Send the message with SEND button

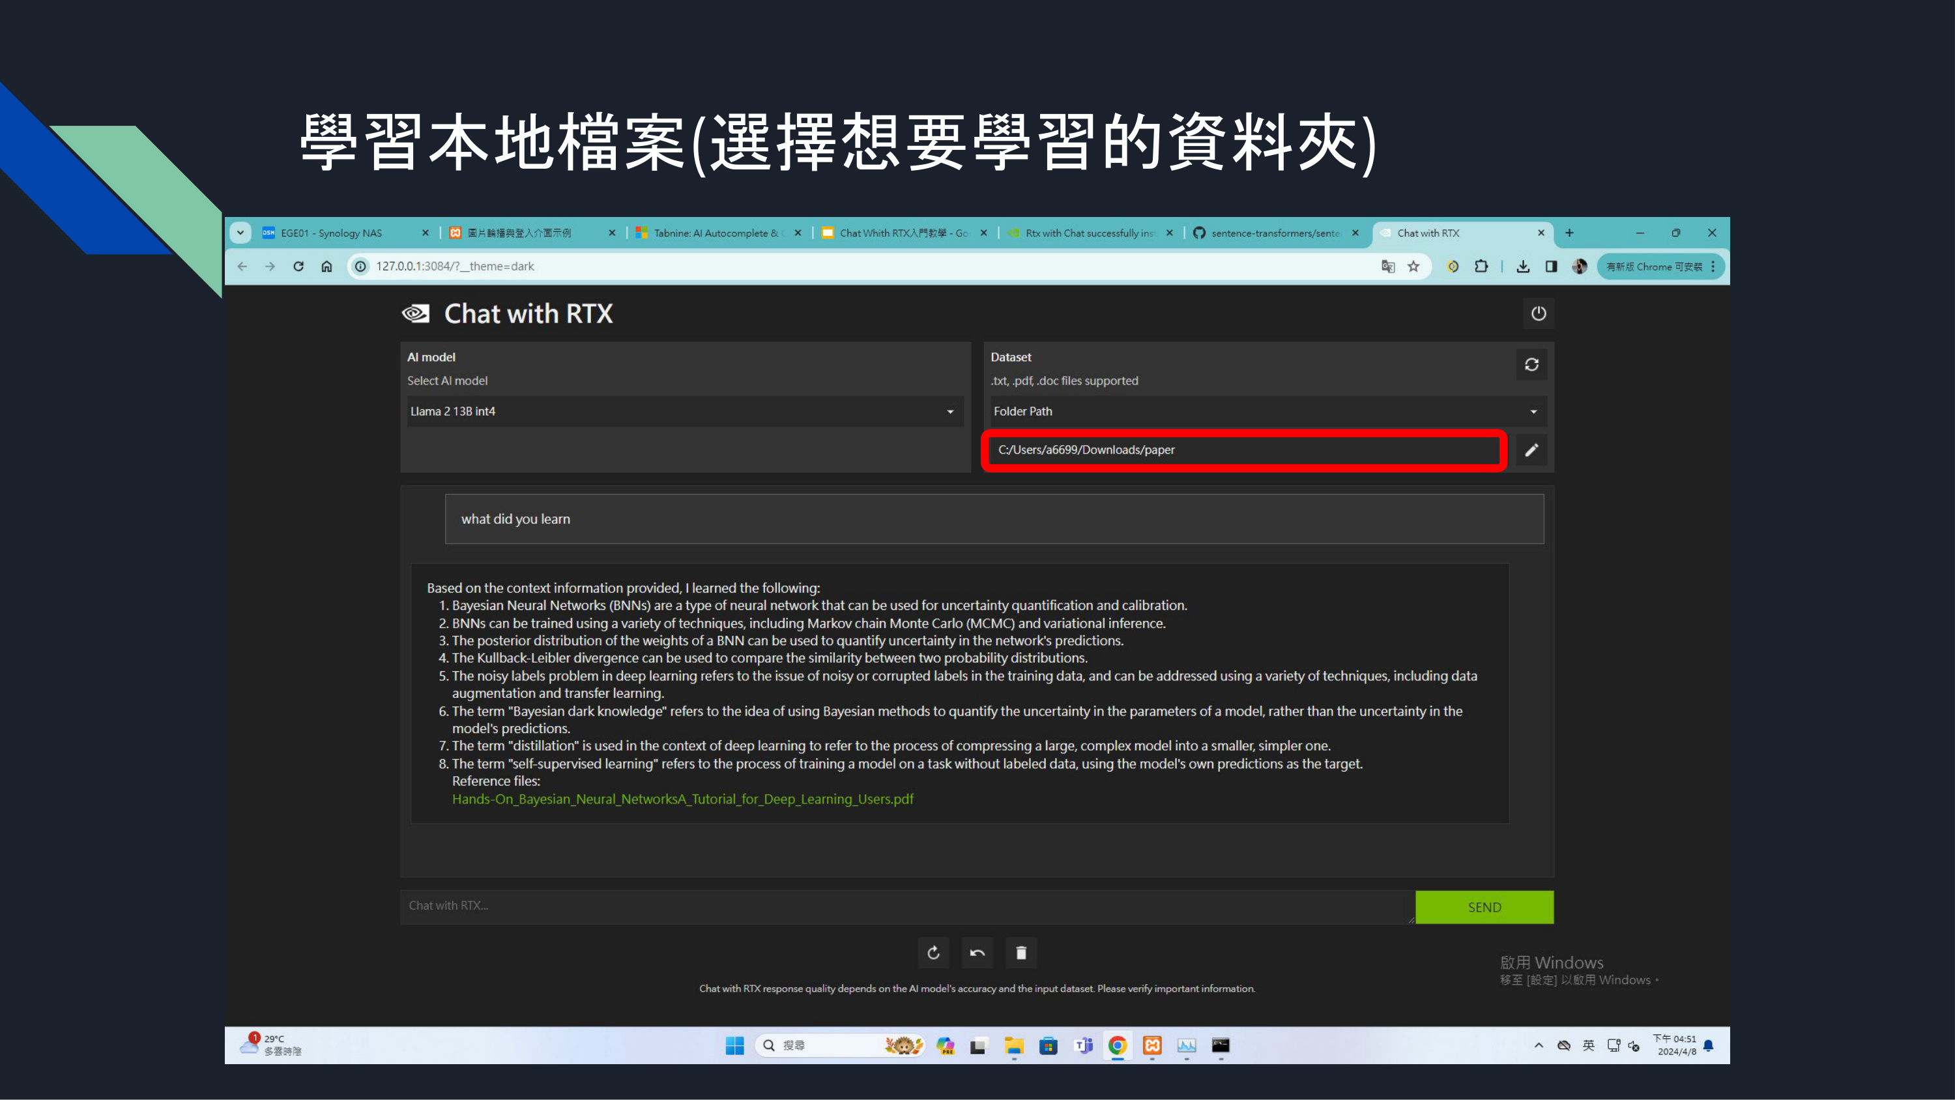pos(1484,907)
